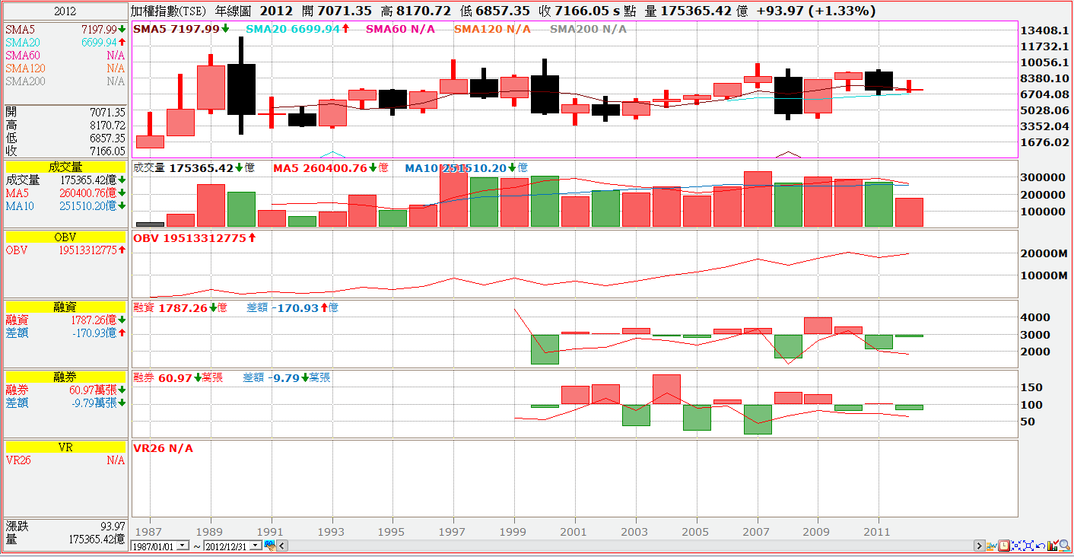The width and height of the screenshot is (1074, 557).
Task: Click the black 2008 candlestick
Action: [788, 95]
